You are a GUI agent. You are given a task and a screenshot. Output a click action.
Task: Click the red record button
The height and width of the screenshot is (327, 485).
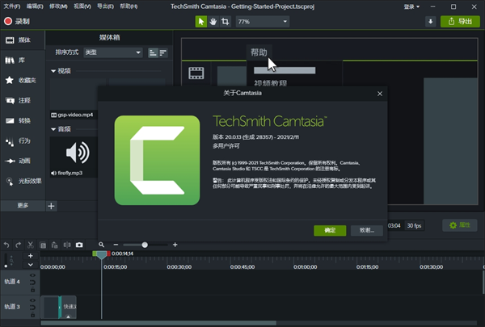pos(18,22)
